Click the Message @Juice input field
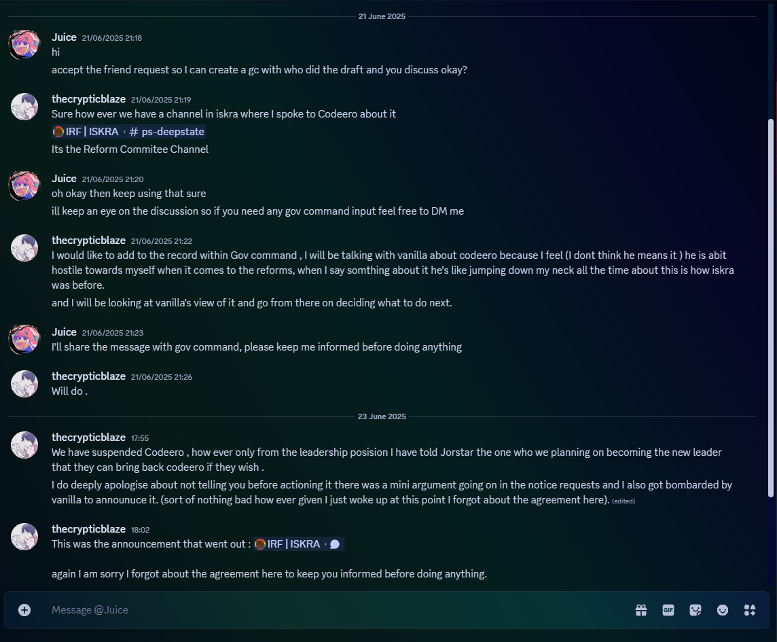 pos(337,610)
